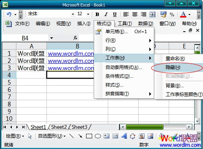Toggle Underline formatting
The width and height of the screenshot is (203, 149).
(115, 14)
